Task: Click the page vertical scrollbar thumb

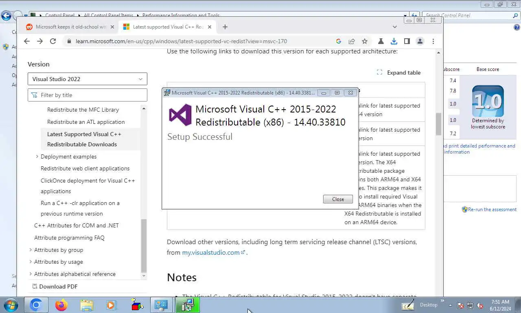Action: click(x=438, y=124)
